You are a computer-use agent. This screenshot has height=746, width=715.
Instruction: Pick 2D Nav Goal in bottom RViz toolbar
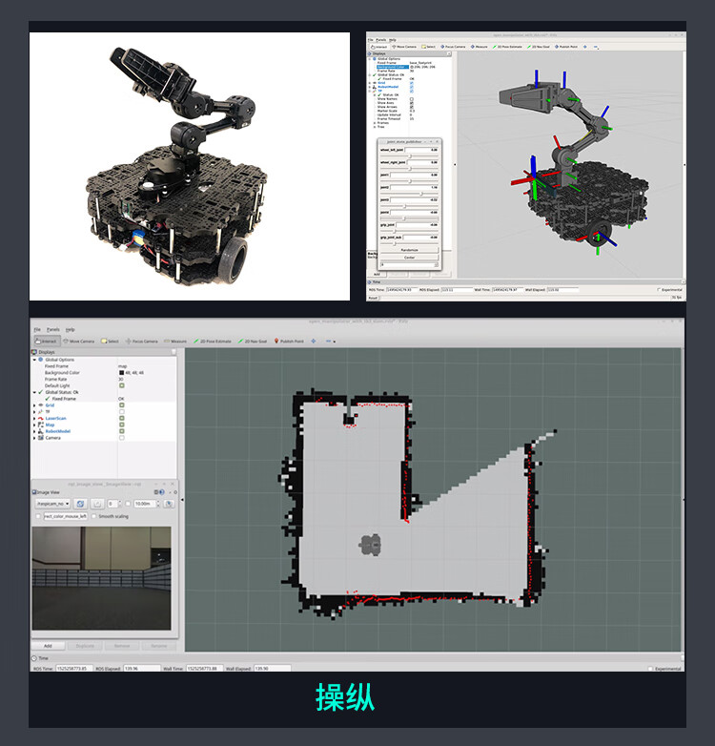(253, 342)
